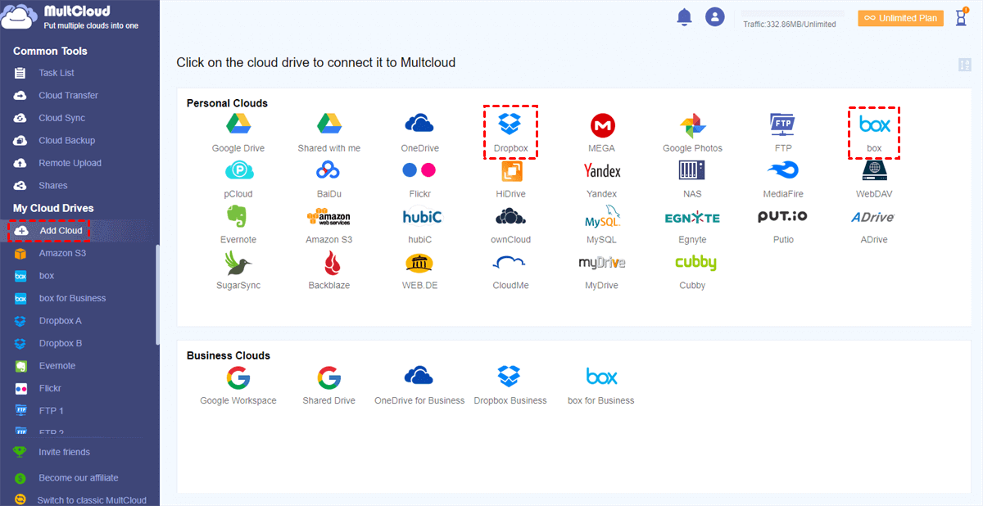Open the Task List
Screen dimensions: 983x506
click(56, 73)
